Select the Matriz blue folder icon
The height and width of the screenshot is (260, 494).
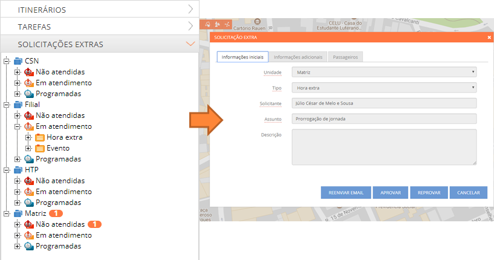pos(18,213)
